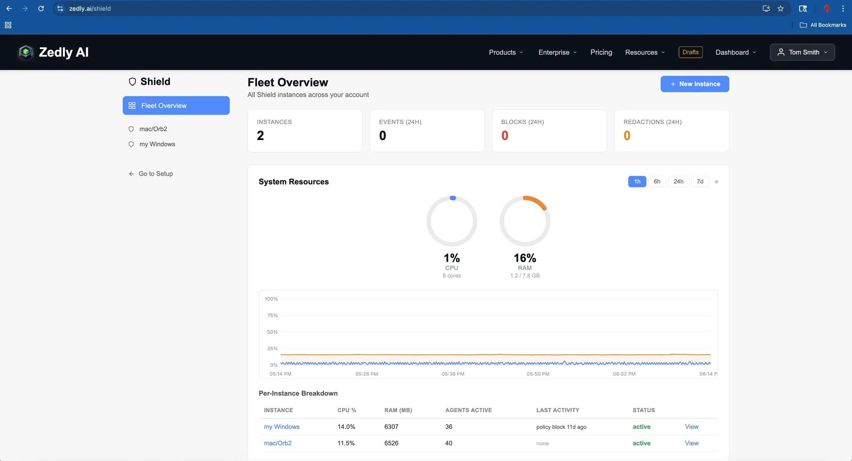The image size is (852, 461).
Task: Click the '1.2 / 7.8 GB' RAM label
Action: click(x=525, y=276)
